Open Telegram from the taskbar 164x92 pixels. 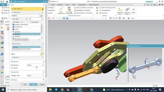tap(56, 90)
